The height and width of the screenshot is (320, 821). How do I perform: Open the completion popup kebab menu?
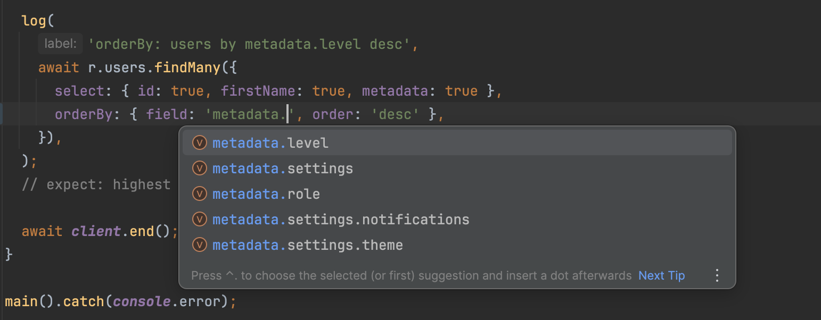(x=717, y=275)
